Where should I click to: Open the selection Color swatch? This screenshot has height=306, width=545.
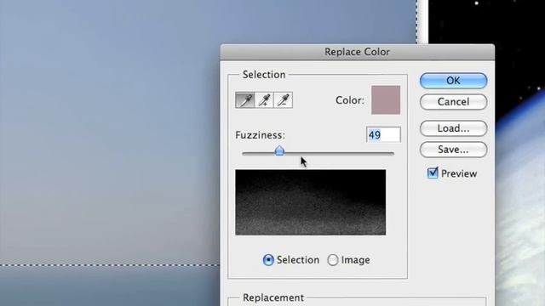(x=386, y=100)
